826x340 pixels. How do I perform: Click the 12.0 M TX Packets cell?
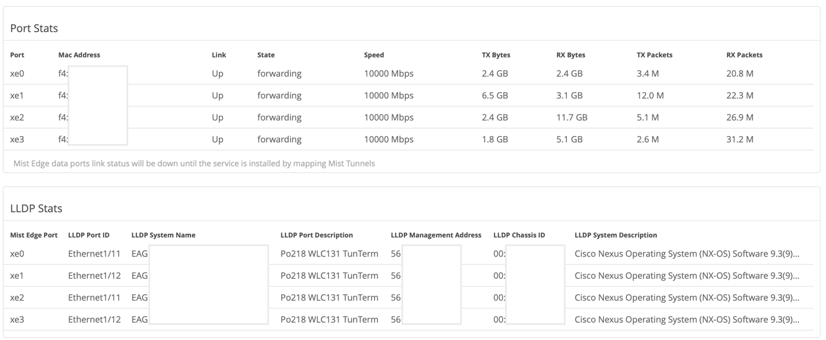650,96
